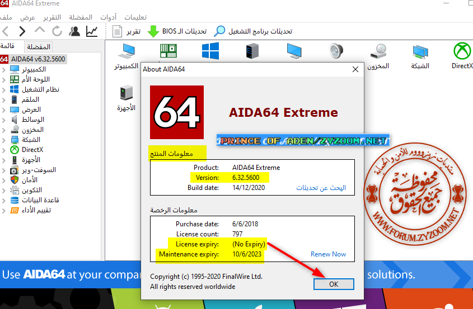The width and height of the screenshot is (473, 309).
Task: Expand the الكمبيوتر tree node chevron
Action: point(3,70)
